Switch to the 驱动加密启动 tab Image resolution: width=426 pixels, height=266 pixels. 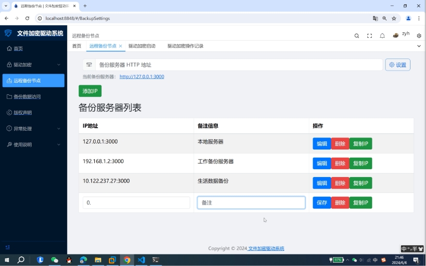142,46
